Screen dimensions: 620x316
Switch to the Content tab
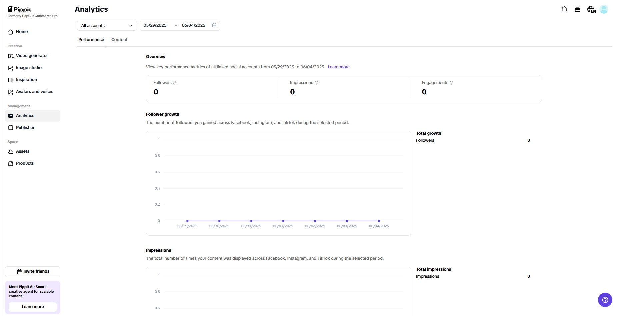(119, 39)
